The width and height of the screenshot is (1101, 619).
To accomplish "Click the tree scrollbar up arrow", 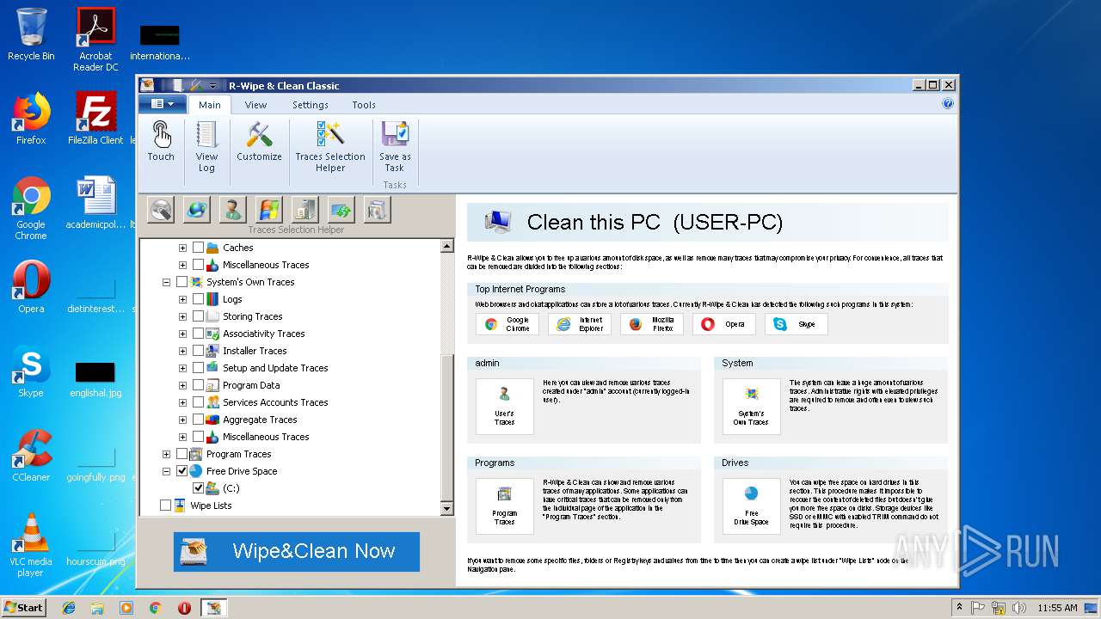I will [446, 247].
